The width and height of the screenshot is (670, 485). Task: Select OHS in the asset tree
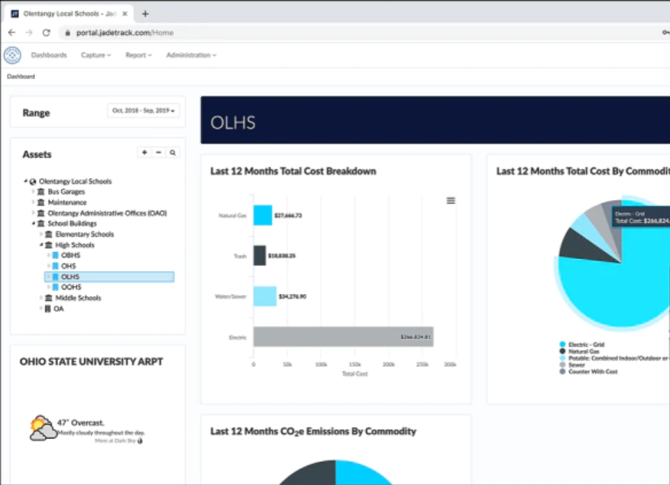(68, 266)
